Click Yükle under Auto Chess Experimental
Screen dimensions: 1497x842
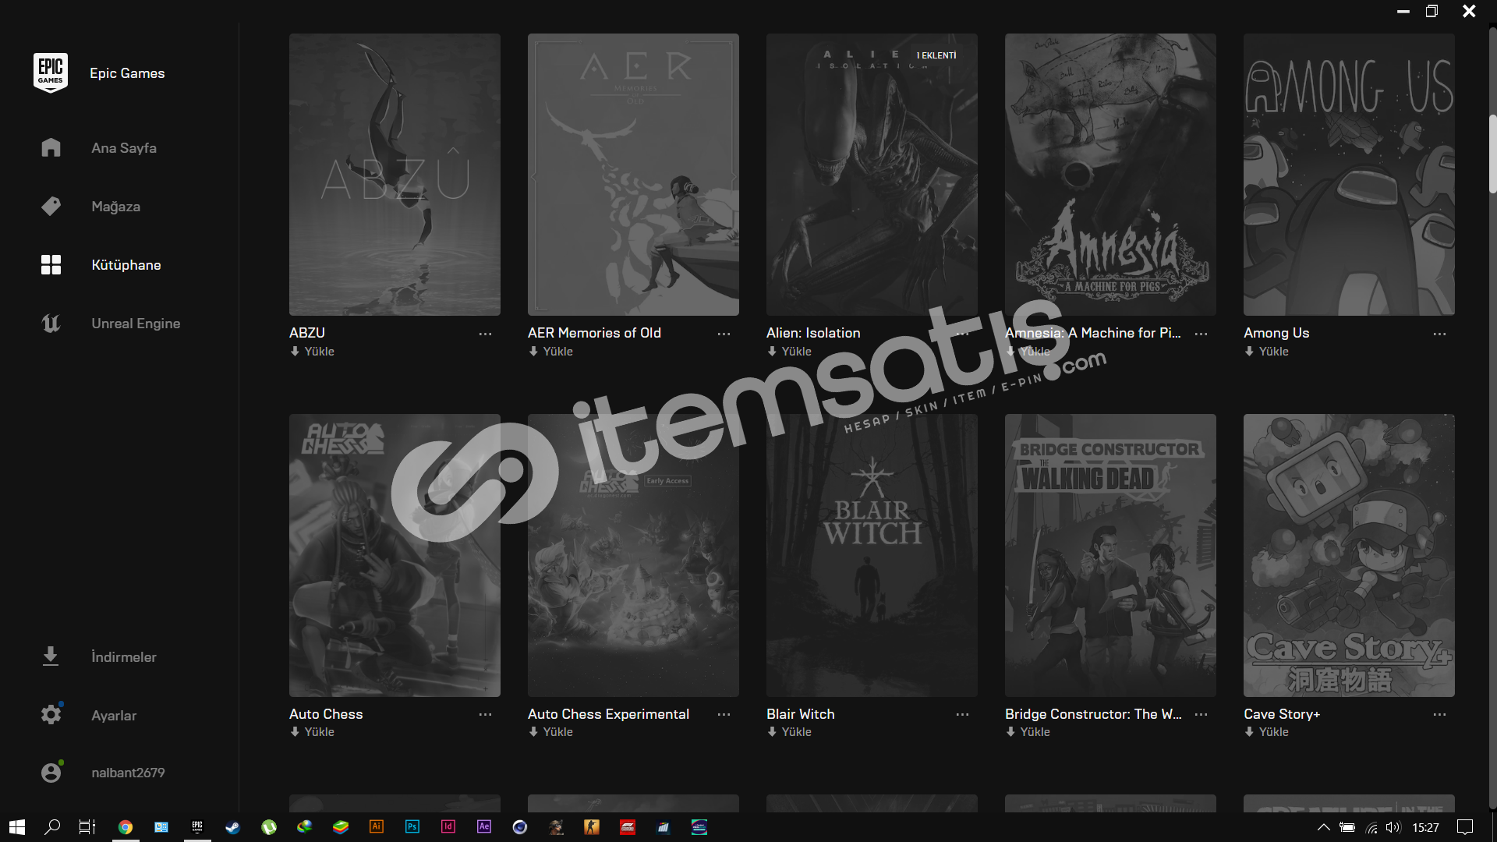coord(551,732)
